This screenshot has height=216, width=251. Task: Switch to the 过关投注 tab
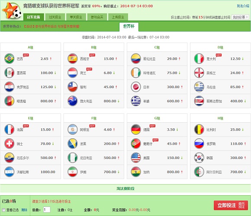point(55,17)
